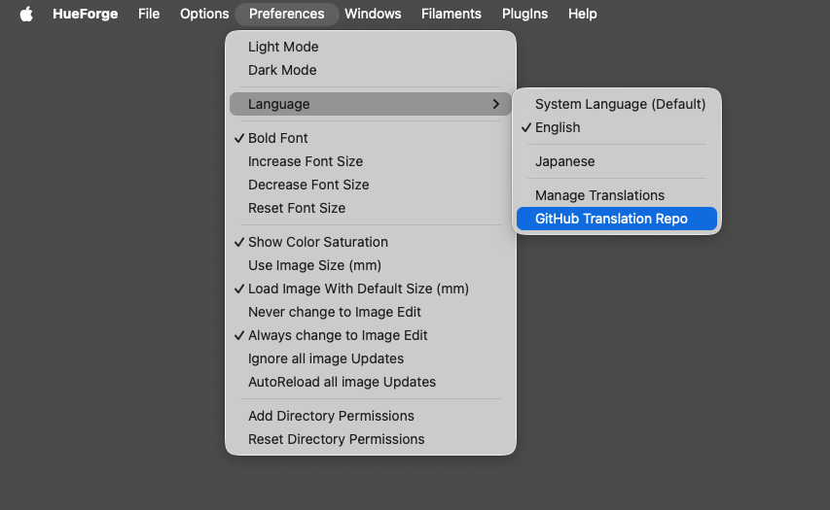Close the Preferences menu
Image resolution: width=830 pixels, height=510 pixels.
[286, 14]
